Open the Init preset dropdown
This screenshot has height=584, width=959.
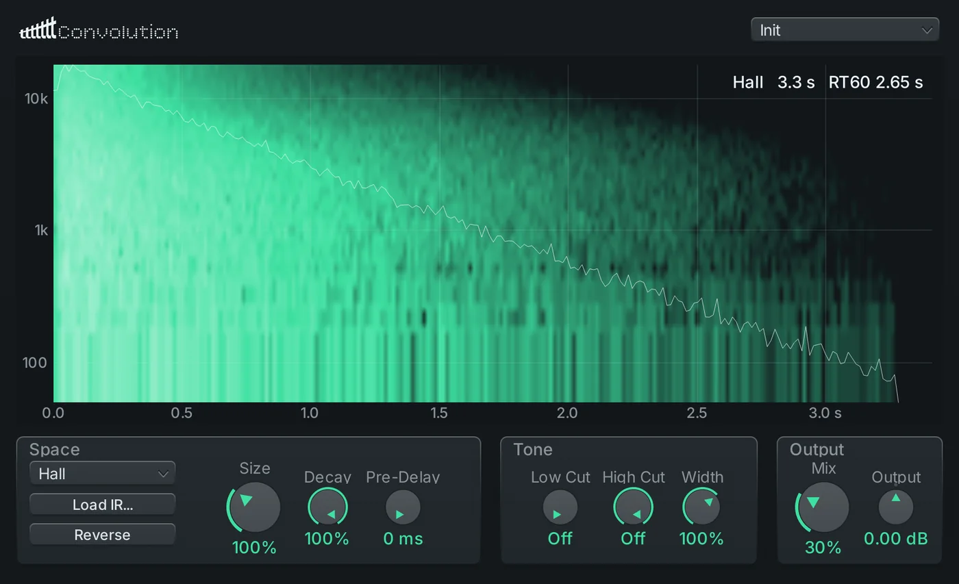[x=845, y=30]
